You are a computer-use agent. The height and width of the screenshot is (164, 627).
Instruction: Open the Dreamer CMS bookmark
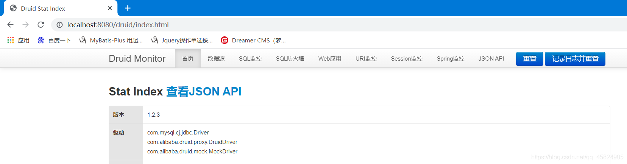(253, 40)
